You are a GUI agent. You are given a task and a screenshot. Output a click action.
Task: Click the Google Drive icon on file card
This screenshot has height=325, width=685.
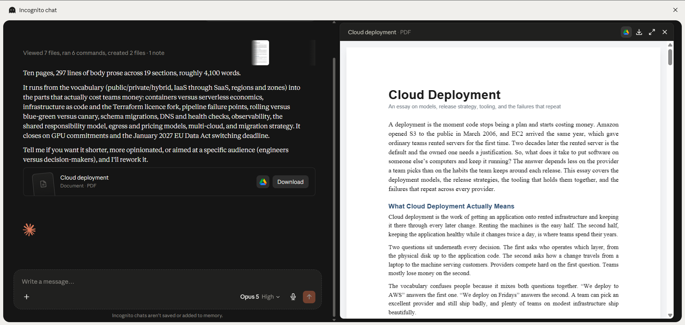click(x=263, y=182)
